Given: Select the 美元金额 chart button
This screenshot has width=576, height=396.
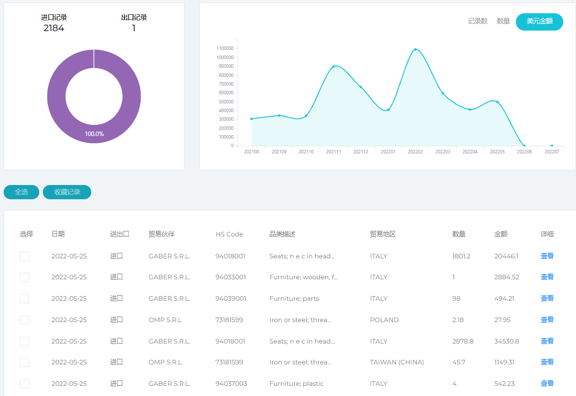Looking at the screenshot, I should click(539, 22).
